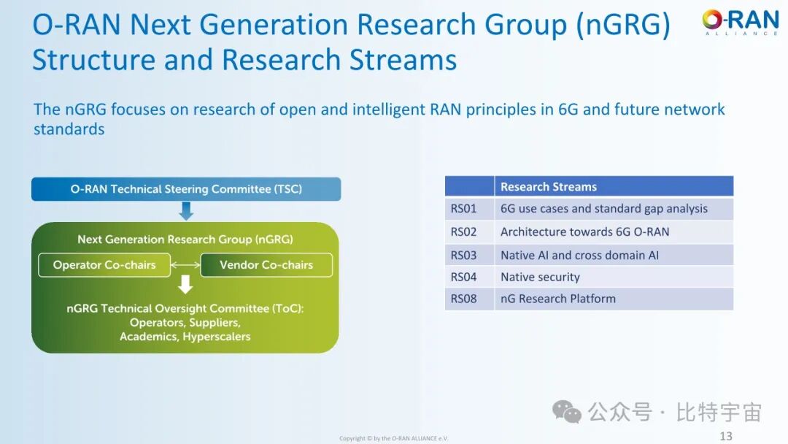788x444 pixels.
Task: Click the Vendor Co-chairs box
Action: (266, 265)
